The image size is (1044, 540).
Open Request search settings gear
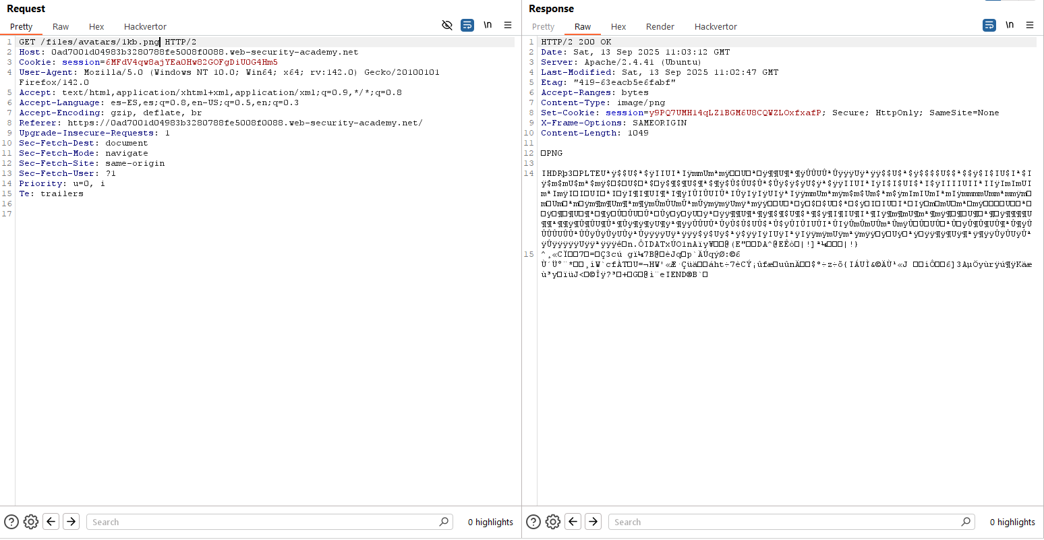[31, 522]
